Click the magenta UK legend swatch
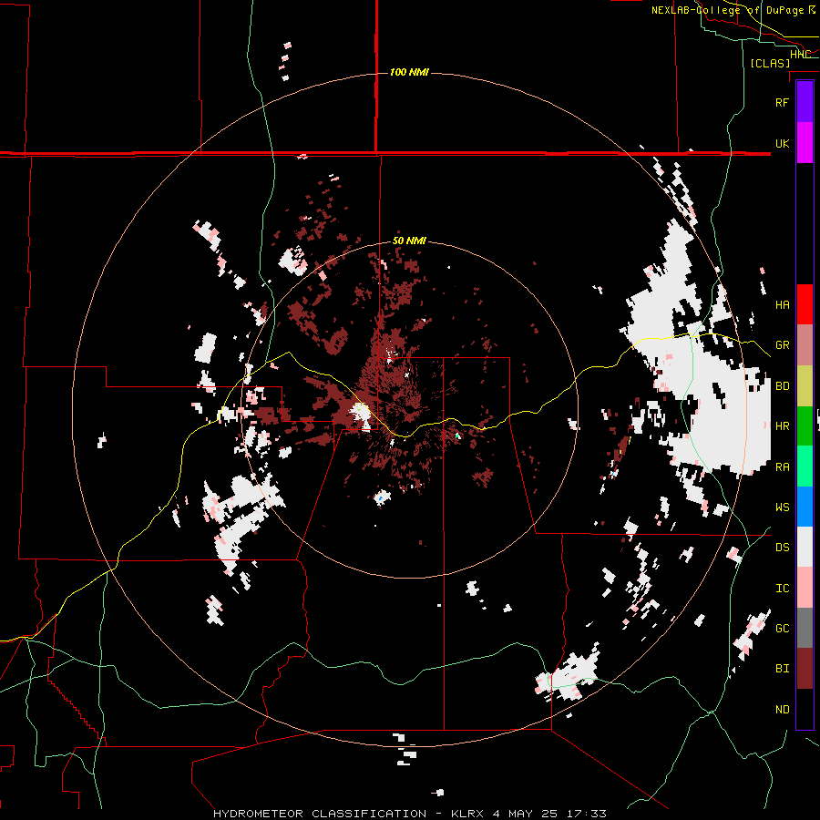 [805, 143]
